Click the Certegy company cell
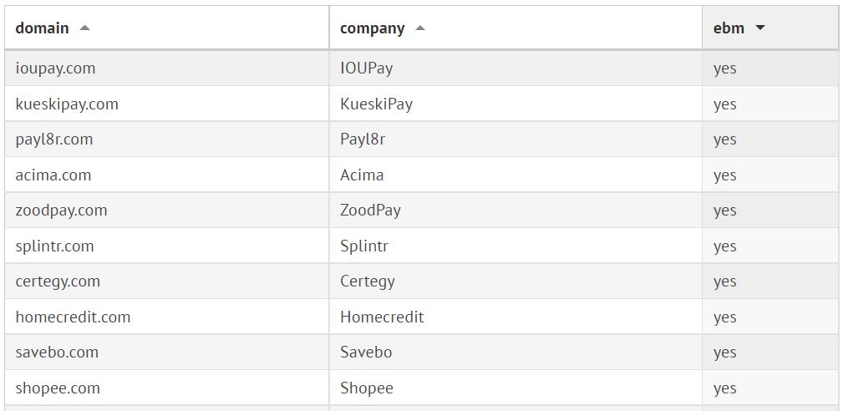 [368, 282]
